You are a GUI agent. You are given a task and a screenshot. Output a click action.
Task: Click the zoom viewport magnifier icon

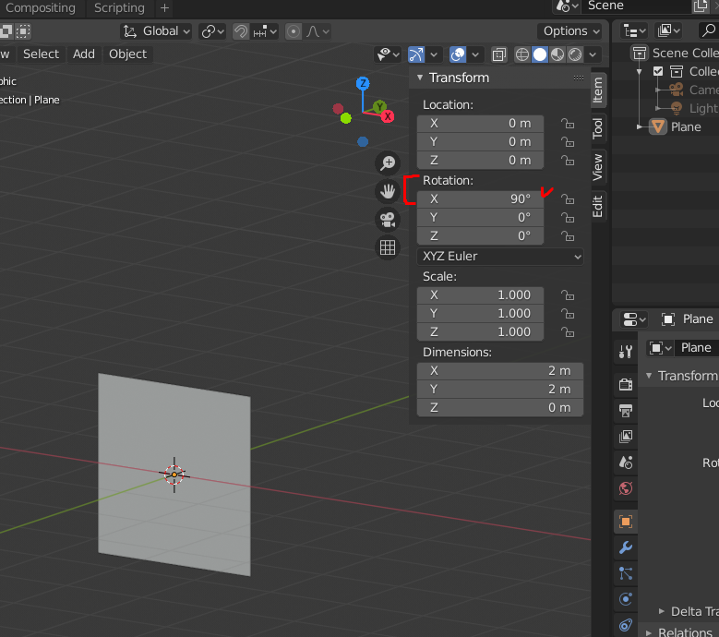click(x=388, y=162)
